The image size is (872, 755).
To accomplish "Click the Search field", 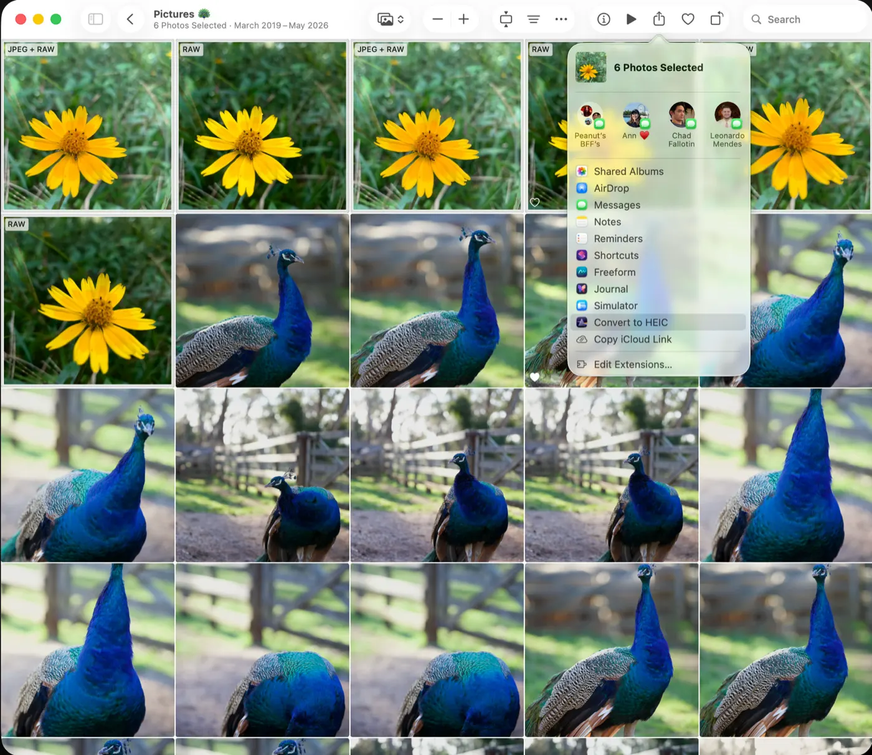I will coord(805,19).
